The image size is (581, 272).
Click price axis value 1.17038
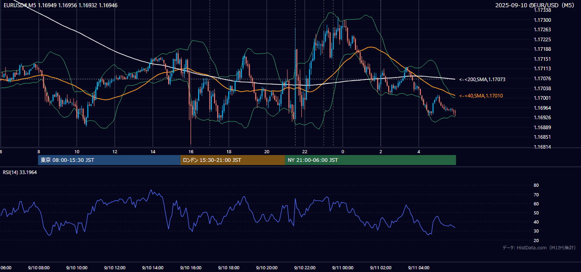(x=542, y=88)
